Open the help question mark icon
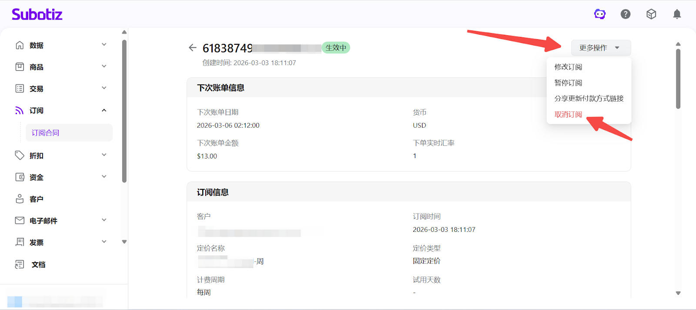This screenshot has width=696, height=310. click(626, 14)
